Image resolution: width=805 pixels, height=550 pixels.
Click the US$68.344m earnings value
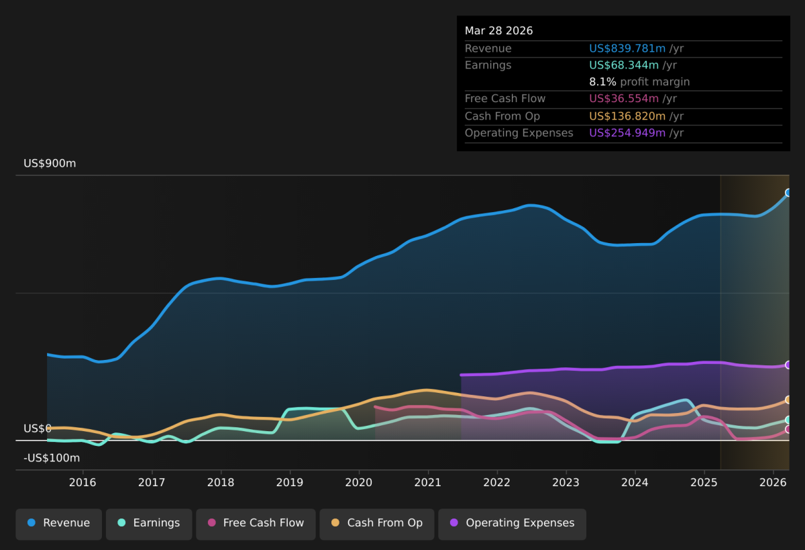pos(624,65)
